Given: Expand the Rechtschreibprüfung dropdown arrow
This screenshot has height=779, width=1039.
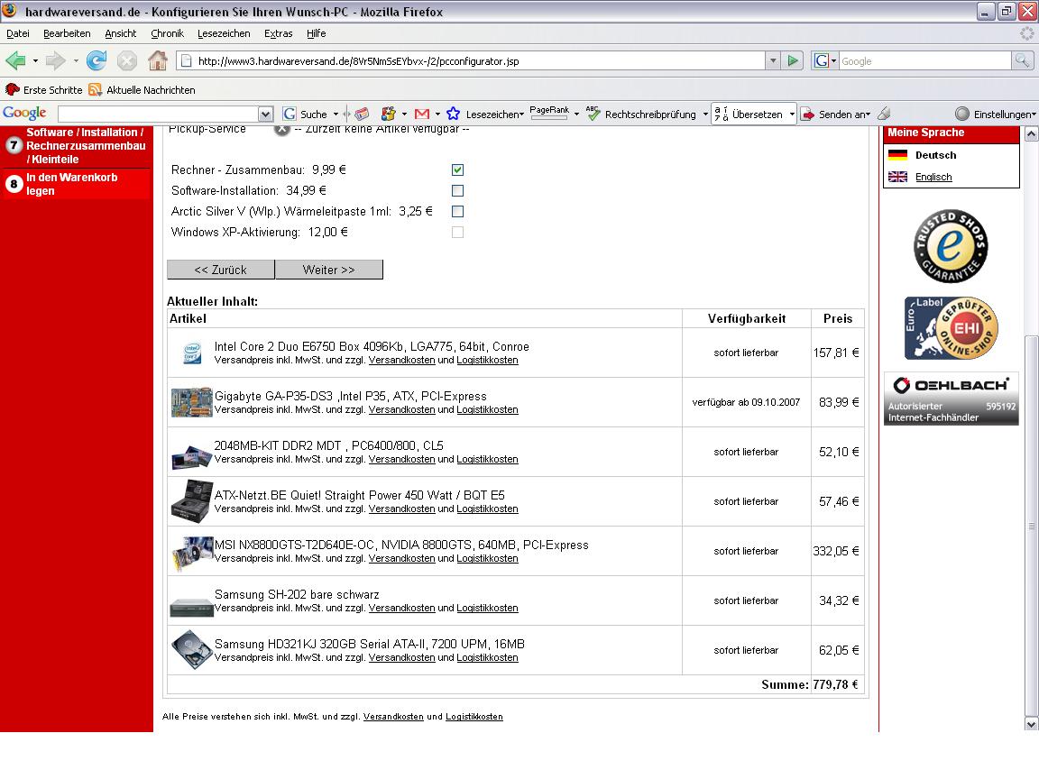Looking at the screenshot, I should (705, 114).
